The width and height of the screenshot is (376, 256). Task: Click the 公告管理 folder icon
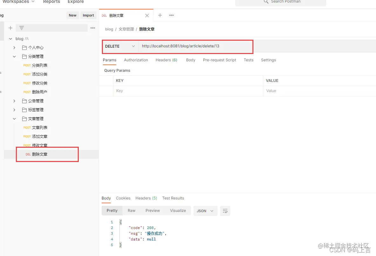coord(24,101)
